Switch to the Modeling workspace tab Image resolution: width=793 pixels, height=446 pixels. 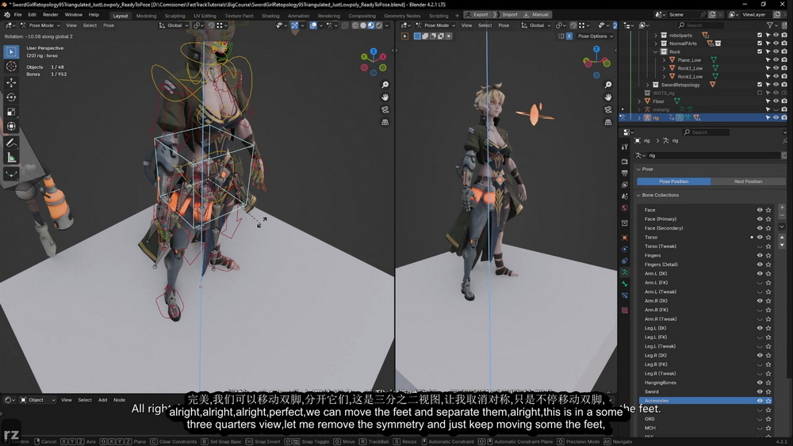(146, 16)
